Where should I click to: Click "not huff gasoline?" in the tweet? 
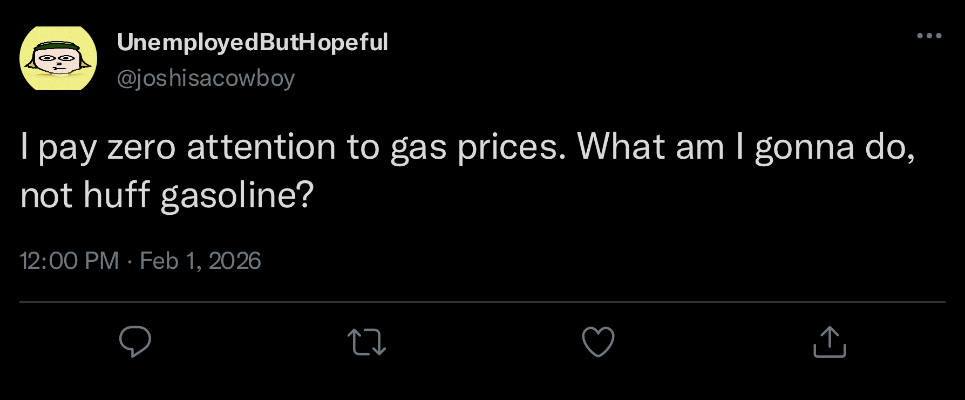(167, 195)
